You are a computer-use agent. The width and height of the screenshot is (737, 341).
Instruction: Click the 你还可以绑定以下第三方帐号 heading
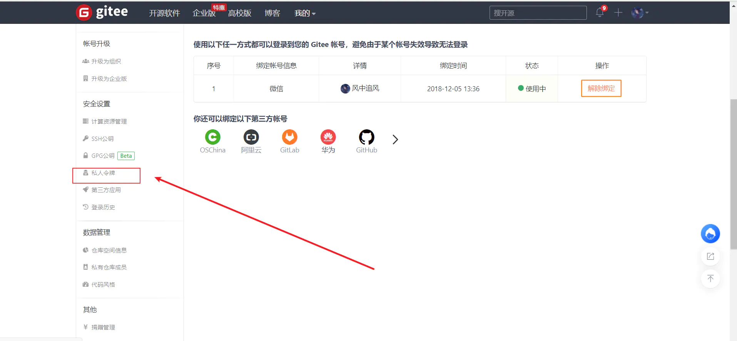pyautogui.click(x=240, y=119)
